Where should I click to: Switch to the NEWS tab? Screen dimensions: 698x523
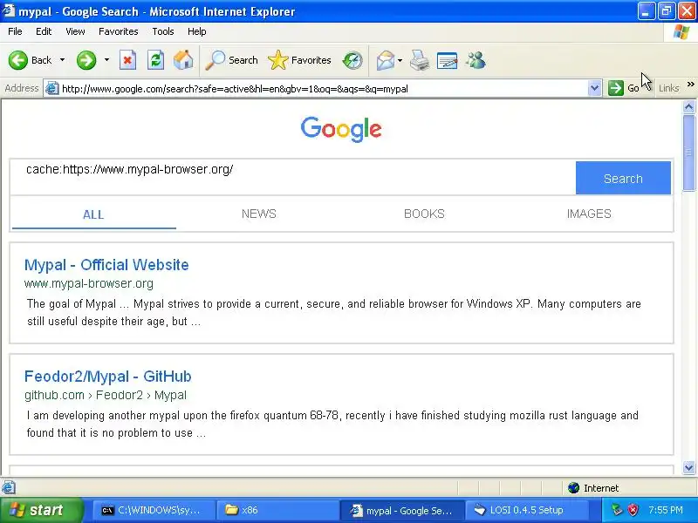[258, 214]
